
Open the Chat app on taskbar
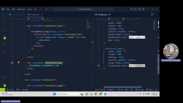coord(87,94)
